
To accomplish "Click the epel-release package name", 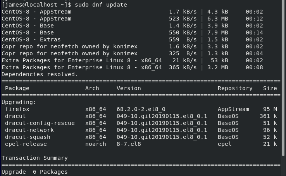I will tap(26, 144).
